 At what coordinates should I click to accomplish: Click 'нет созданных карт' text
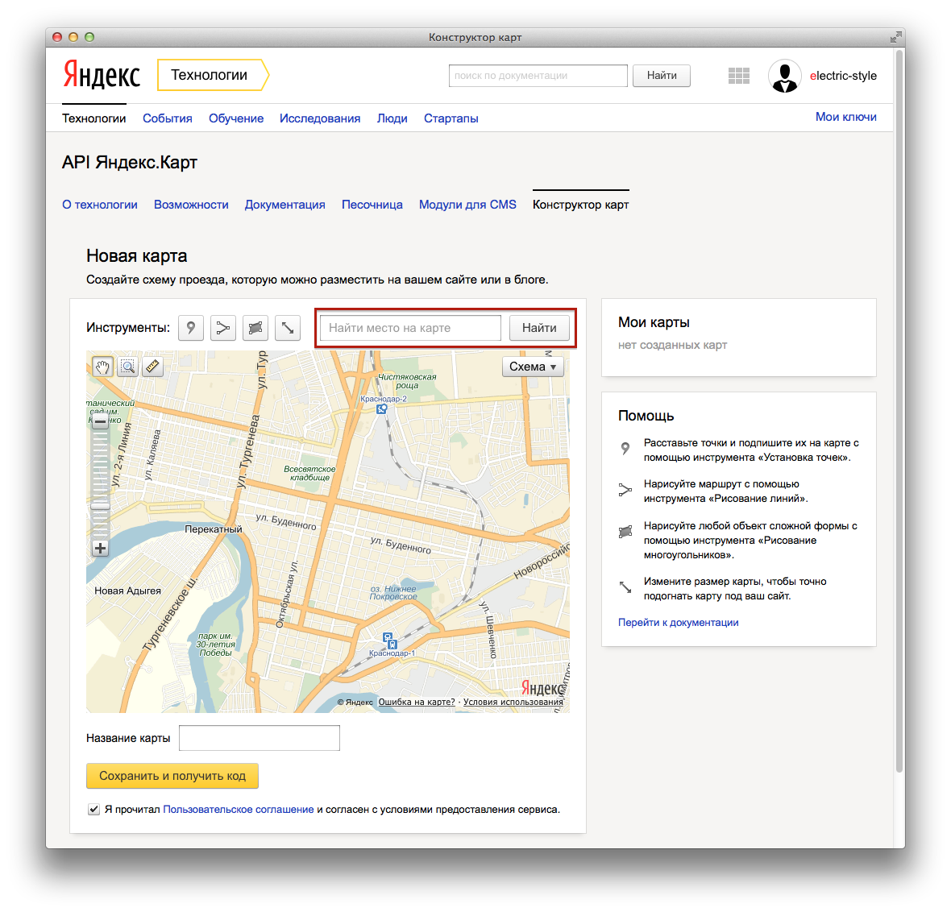(673, 345)
